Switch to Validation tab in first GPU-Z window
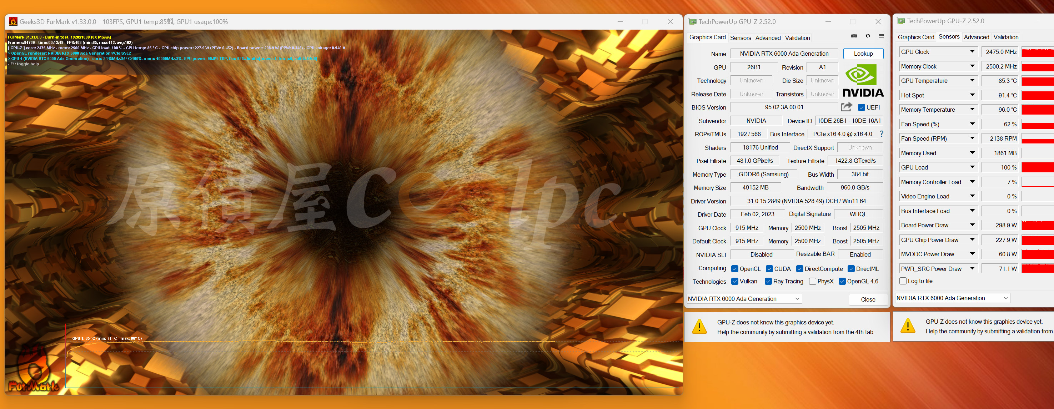This screenshot has width=1054, height=409. click(x=797, y=38)
